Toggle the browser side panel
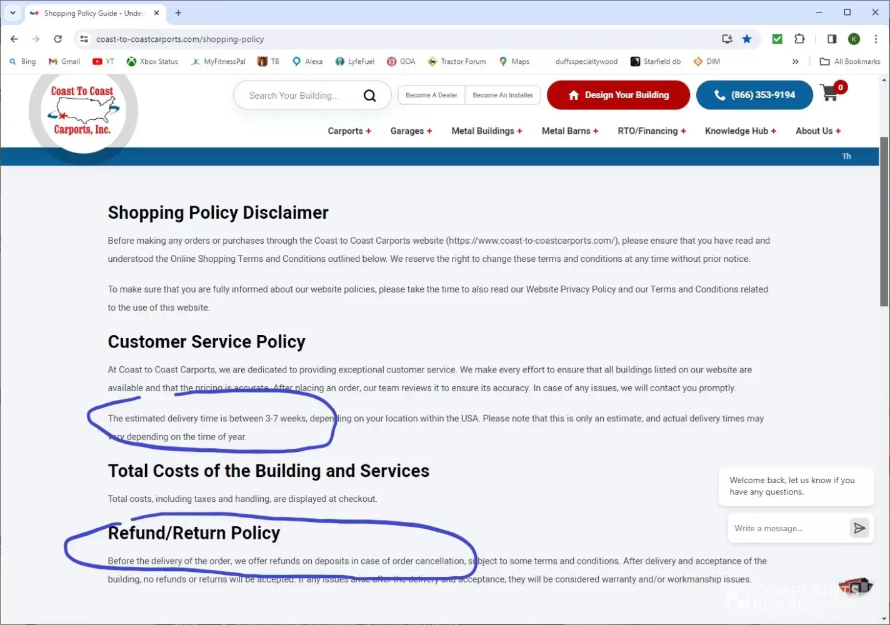This screenshot has height=625, width=890. click(x=831, y=39)
